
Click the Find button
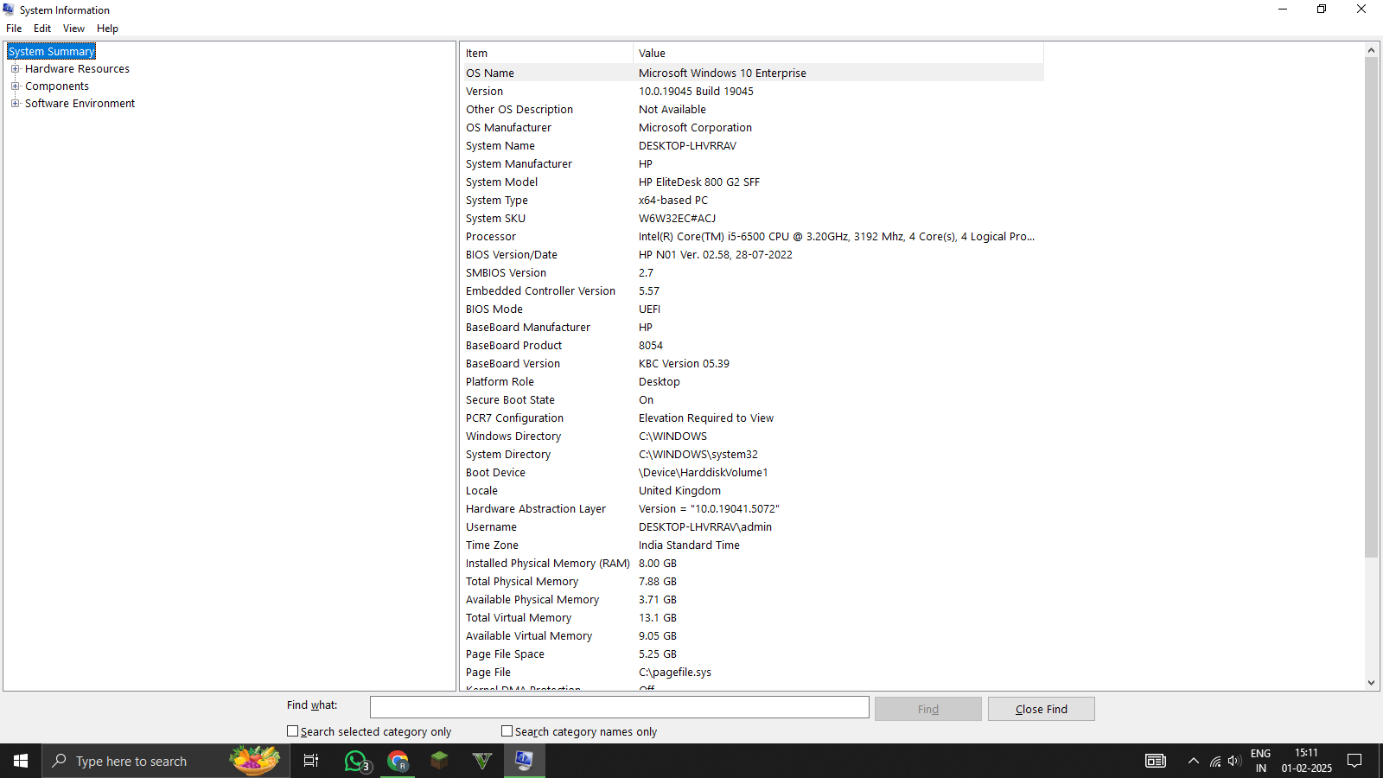click(927, 709)
